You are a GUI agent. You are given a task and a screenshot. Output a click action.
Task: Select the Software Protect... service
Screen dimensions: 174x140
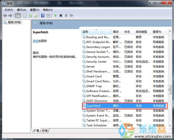point(124,91)
